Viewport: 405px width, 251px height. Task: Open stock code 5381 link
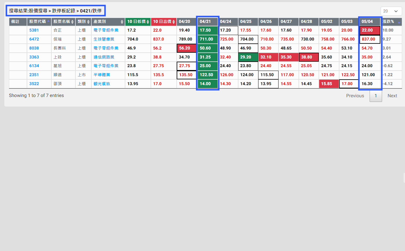coord(34,30)
